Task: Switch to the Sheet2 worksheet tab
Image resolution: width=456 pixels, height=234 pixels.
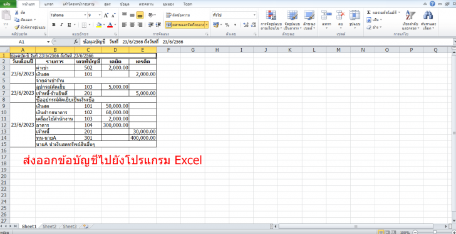Action: click(49, 226)
